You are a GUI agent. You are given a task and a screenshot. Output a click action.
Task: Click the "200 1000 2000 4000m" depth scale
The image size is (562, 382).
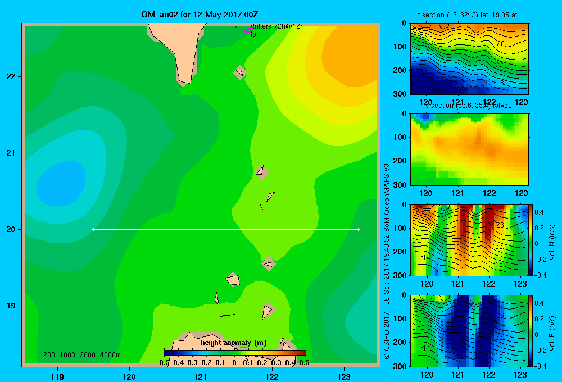pos(81,355)
